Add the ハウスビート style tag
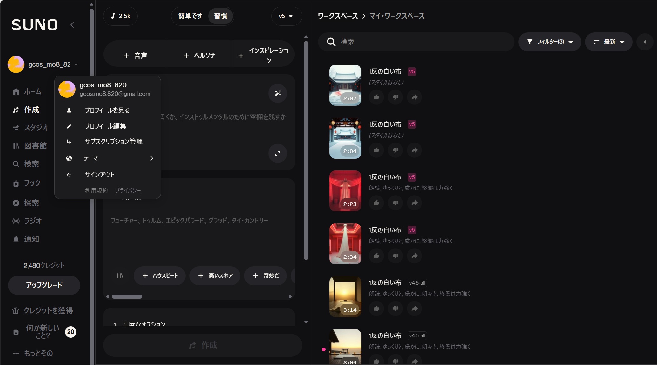Viewport: 657px width, 365px height. click(x=160, y=276)
